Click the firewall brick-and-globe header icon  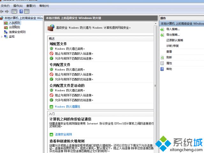point(51,28)
